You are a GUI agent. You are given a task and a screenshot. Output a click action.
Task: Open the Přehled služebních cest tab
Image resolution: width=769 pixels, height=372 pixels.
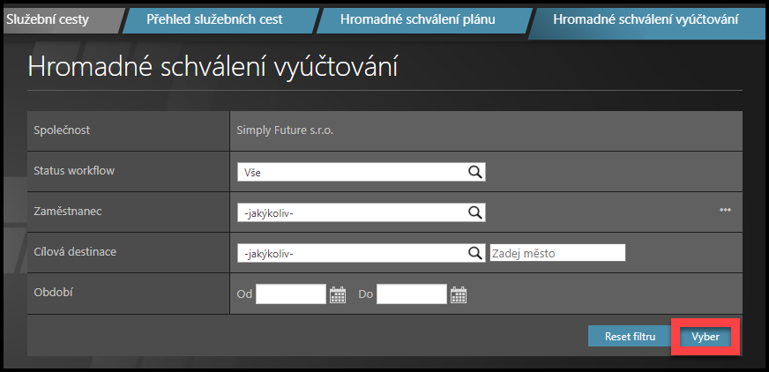[x=215, y=19]
